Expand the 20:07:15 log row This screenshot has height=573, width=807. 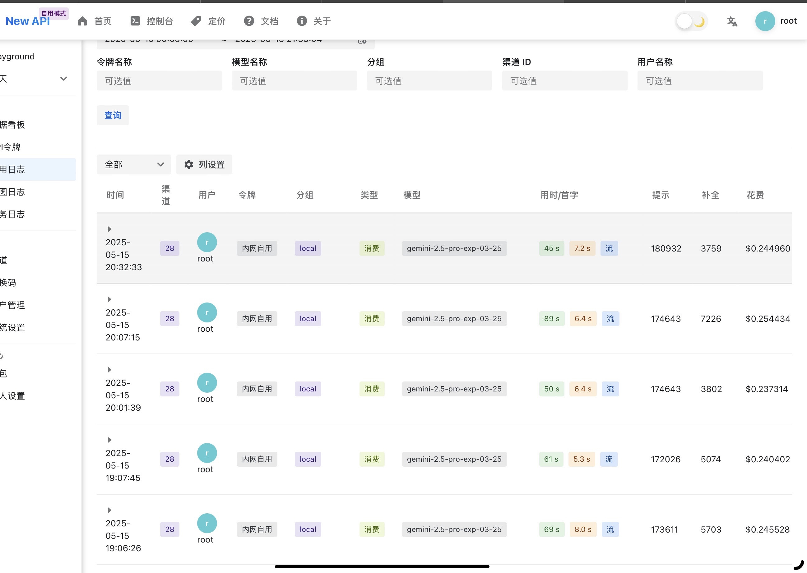[x=109, y=299]
